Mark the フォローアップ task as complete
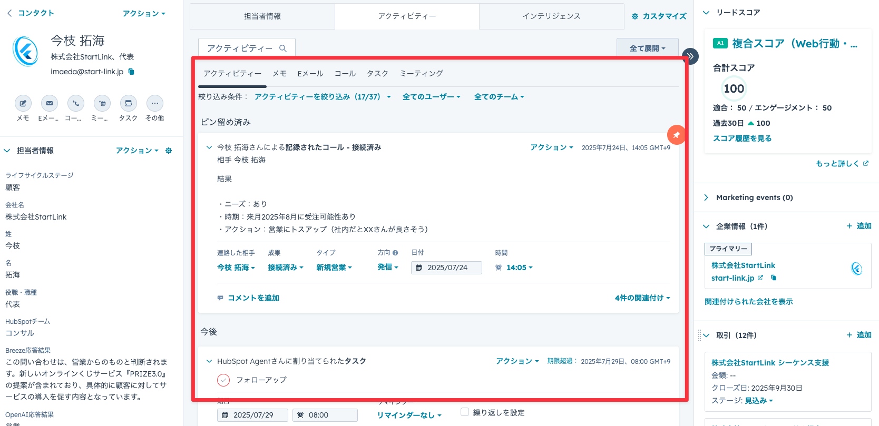 [223, 380]
